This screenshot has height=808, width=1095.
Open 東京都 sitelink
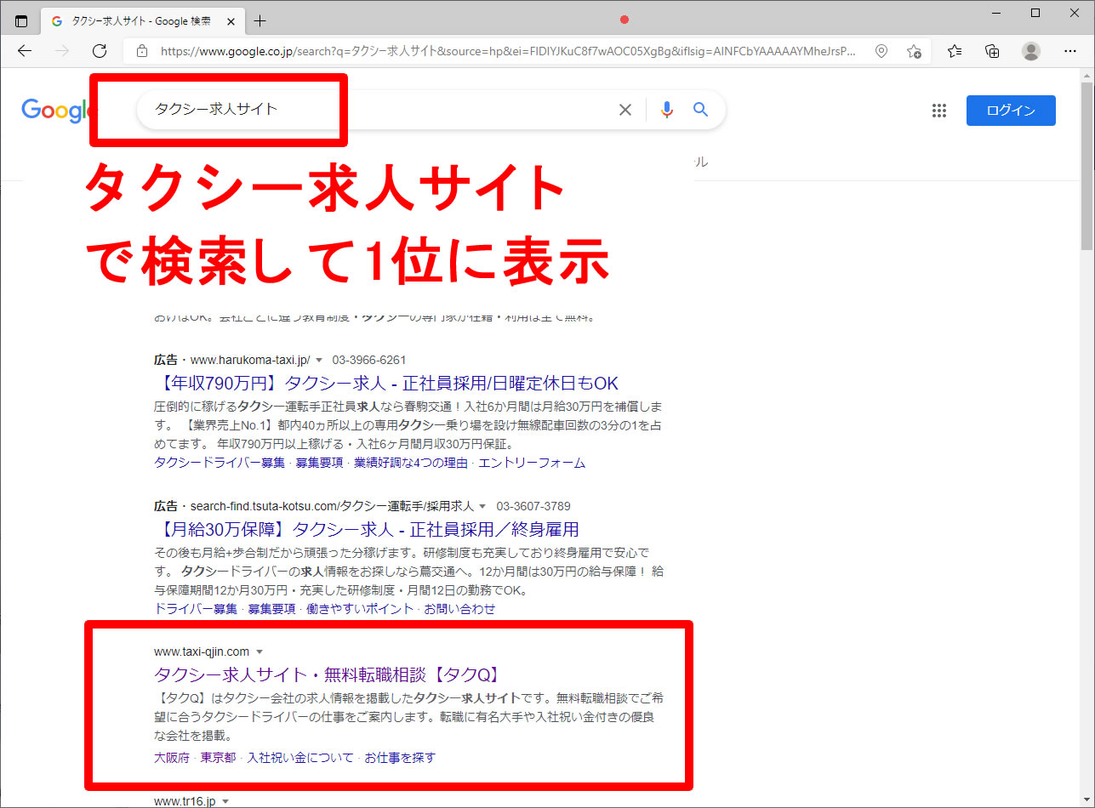click(x=218, y=757)
